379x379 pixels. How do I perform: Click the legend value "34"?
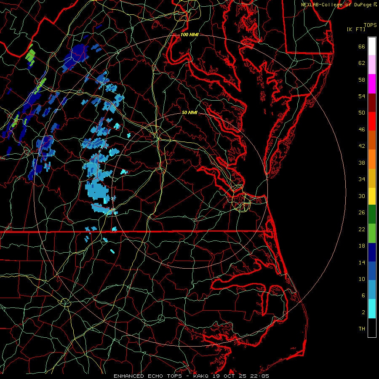tap(362, 179)
